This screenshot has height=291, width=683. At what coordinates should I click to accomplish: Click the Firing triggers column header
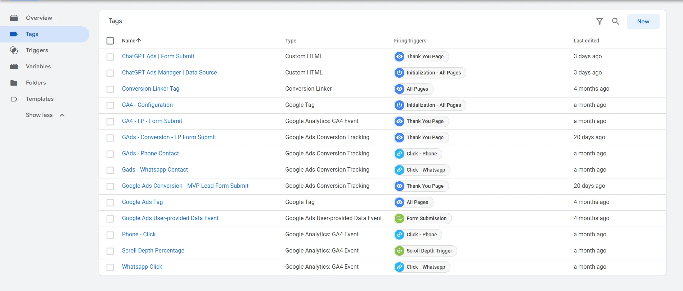click(410, 41)
